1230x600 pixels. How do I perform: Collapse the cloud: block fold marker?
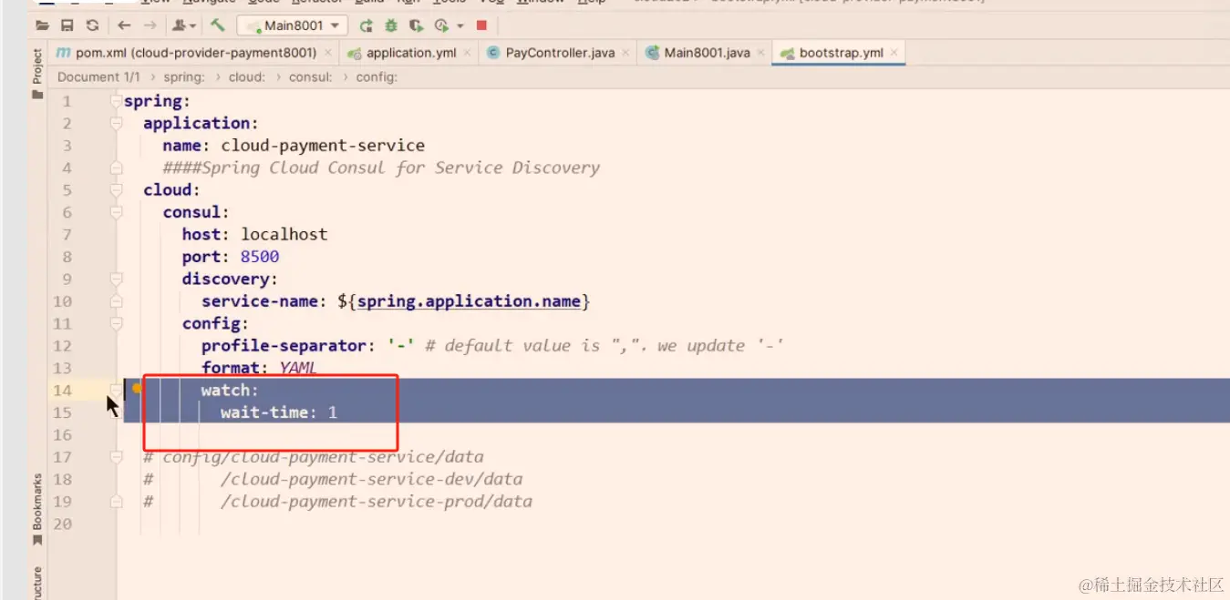(x=116, y=190)
